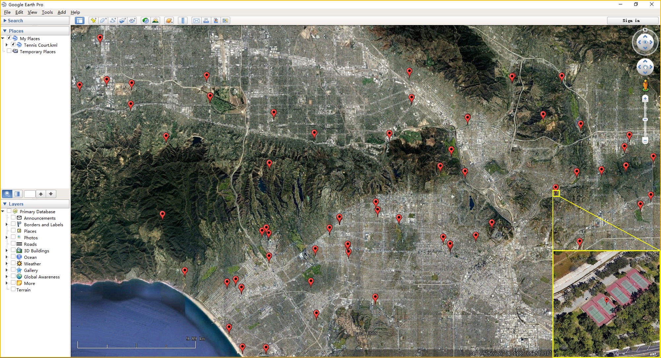
Task: Show historical imagery clock icon
Action: tap(145, 20)
